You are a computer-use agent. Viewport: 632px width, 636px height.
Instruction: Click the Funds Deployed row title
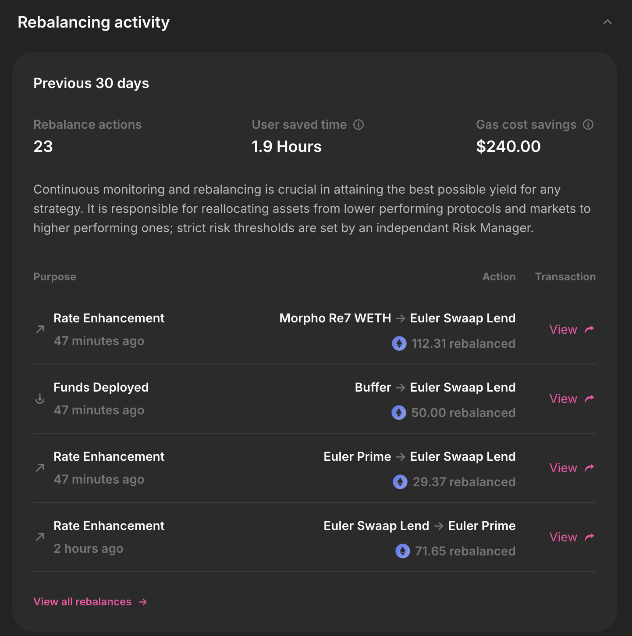pyautogui.click(x=101, y=387)
